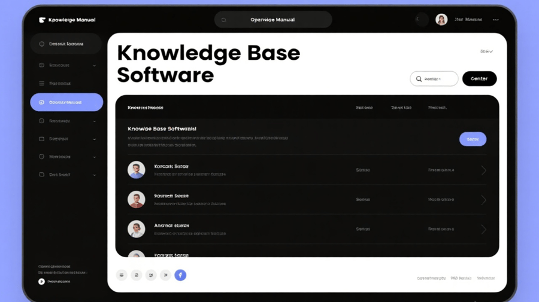Click the round dark button left of the top avatar

coord(422,20)
